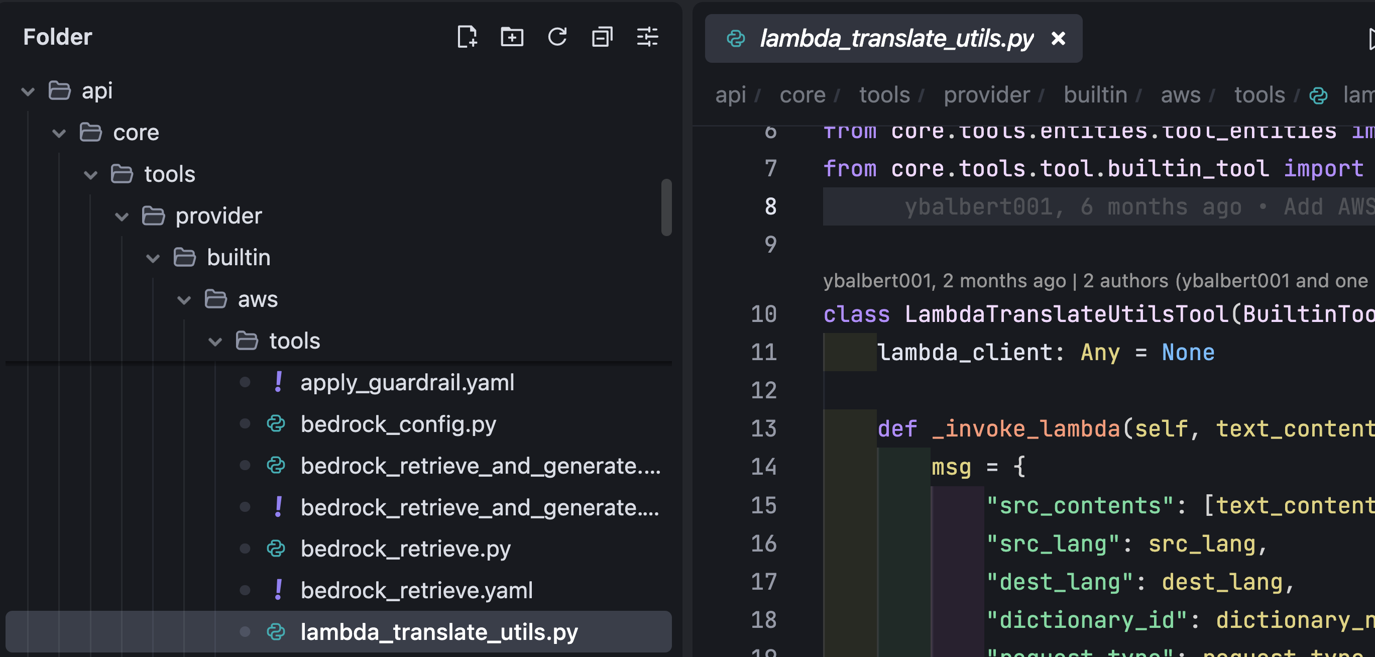Collapse the provider folder
The height and width of the screenshot is (657, 1375).
122,216
